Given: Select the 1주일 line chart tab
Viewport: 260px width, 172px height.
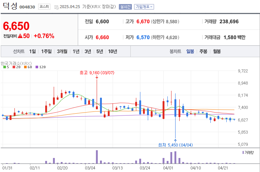Looking at the screenshot, I should click(x=46, y=51).
